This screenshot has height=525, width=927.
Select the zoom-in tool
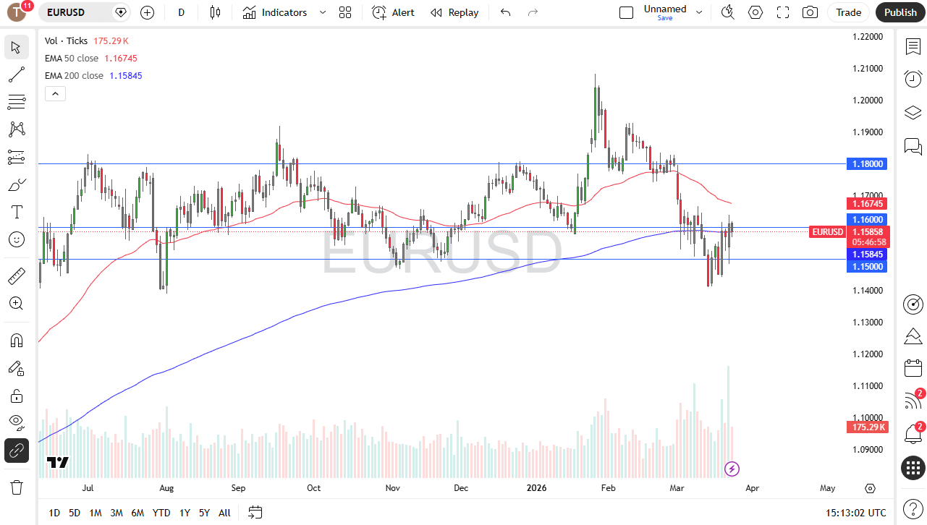pos(16,304)
